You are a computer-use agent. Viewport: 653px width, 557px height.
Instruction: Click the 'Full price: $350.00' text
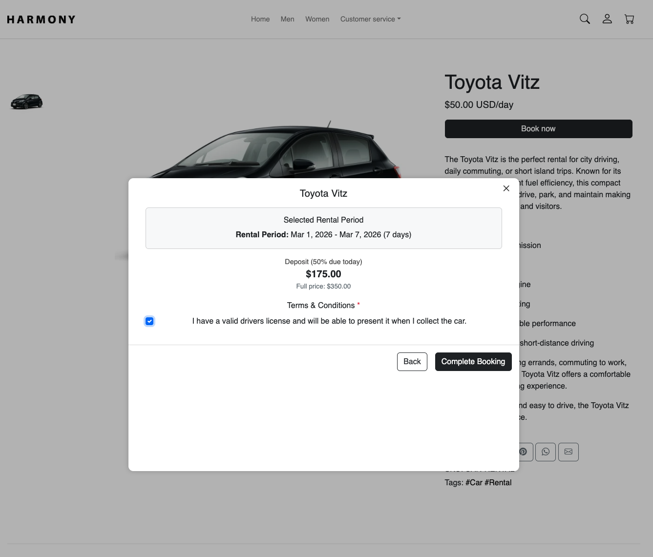[323, 287]
